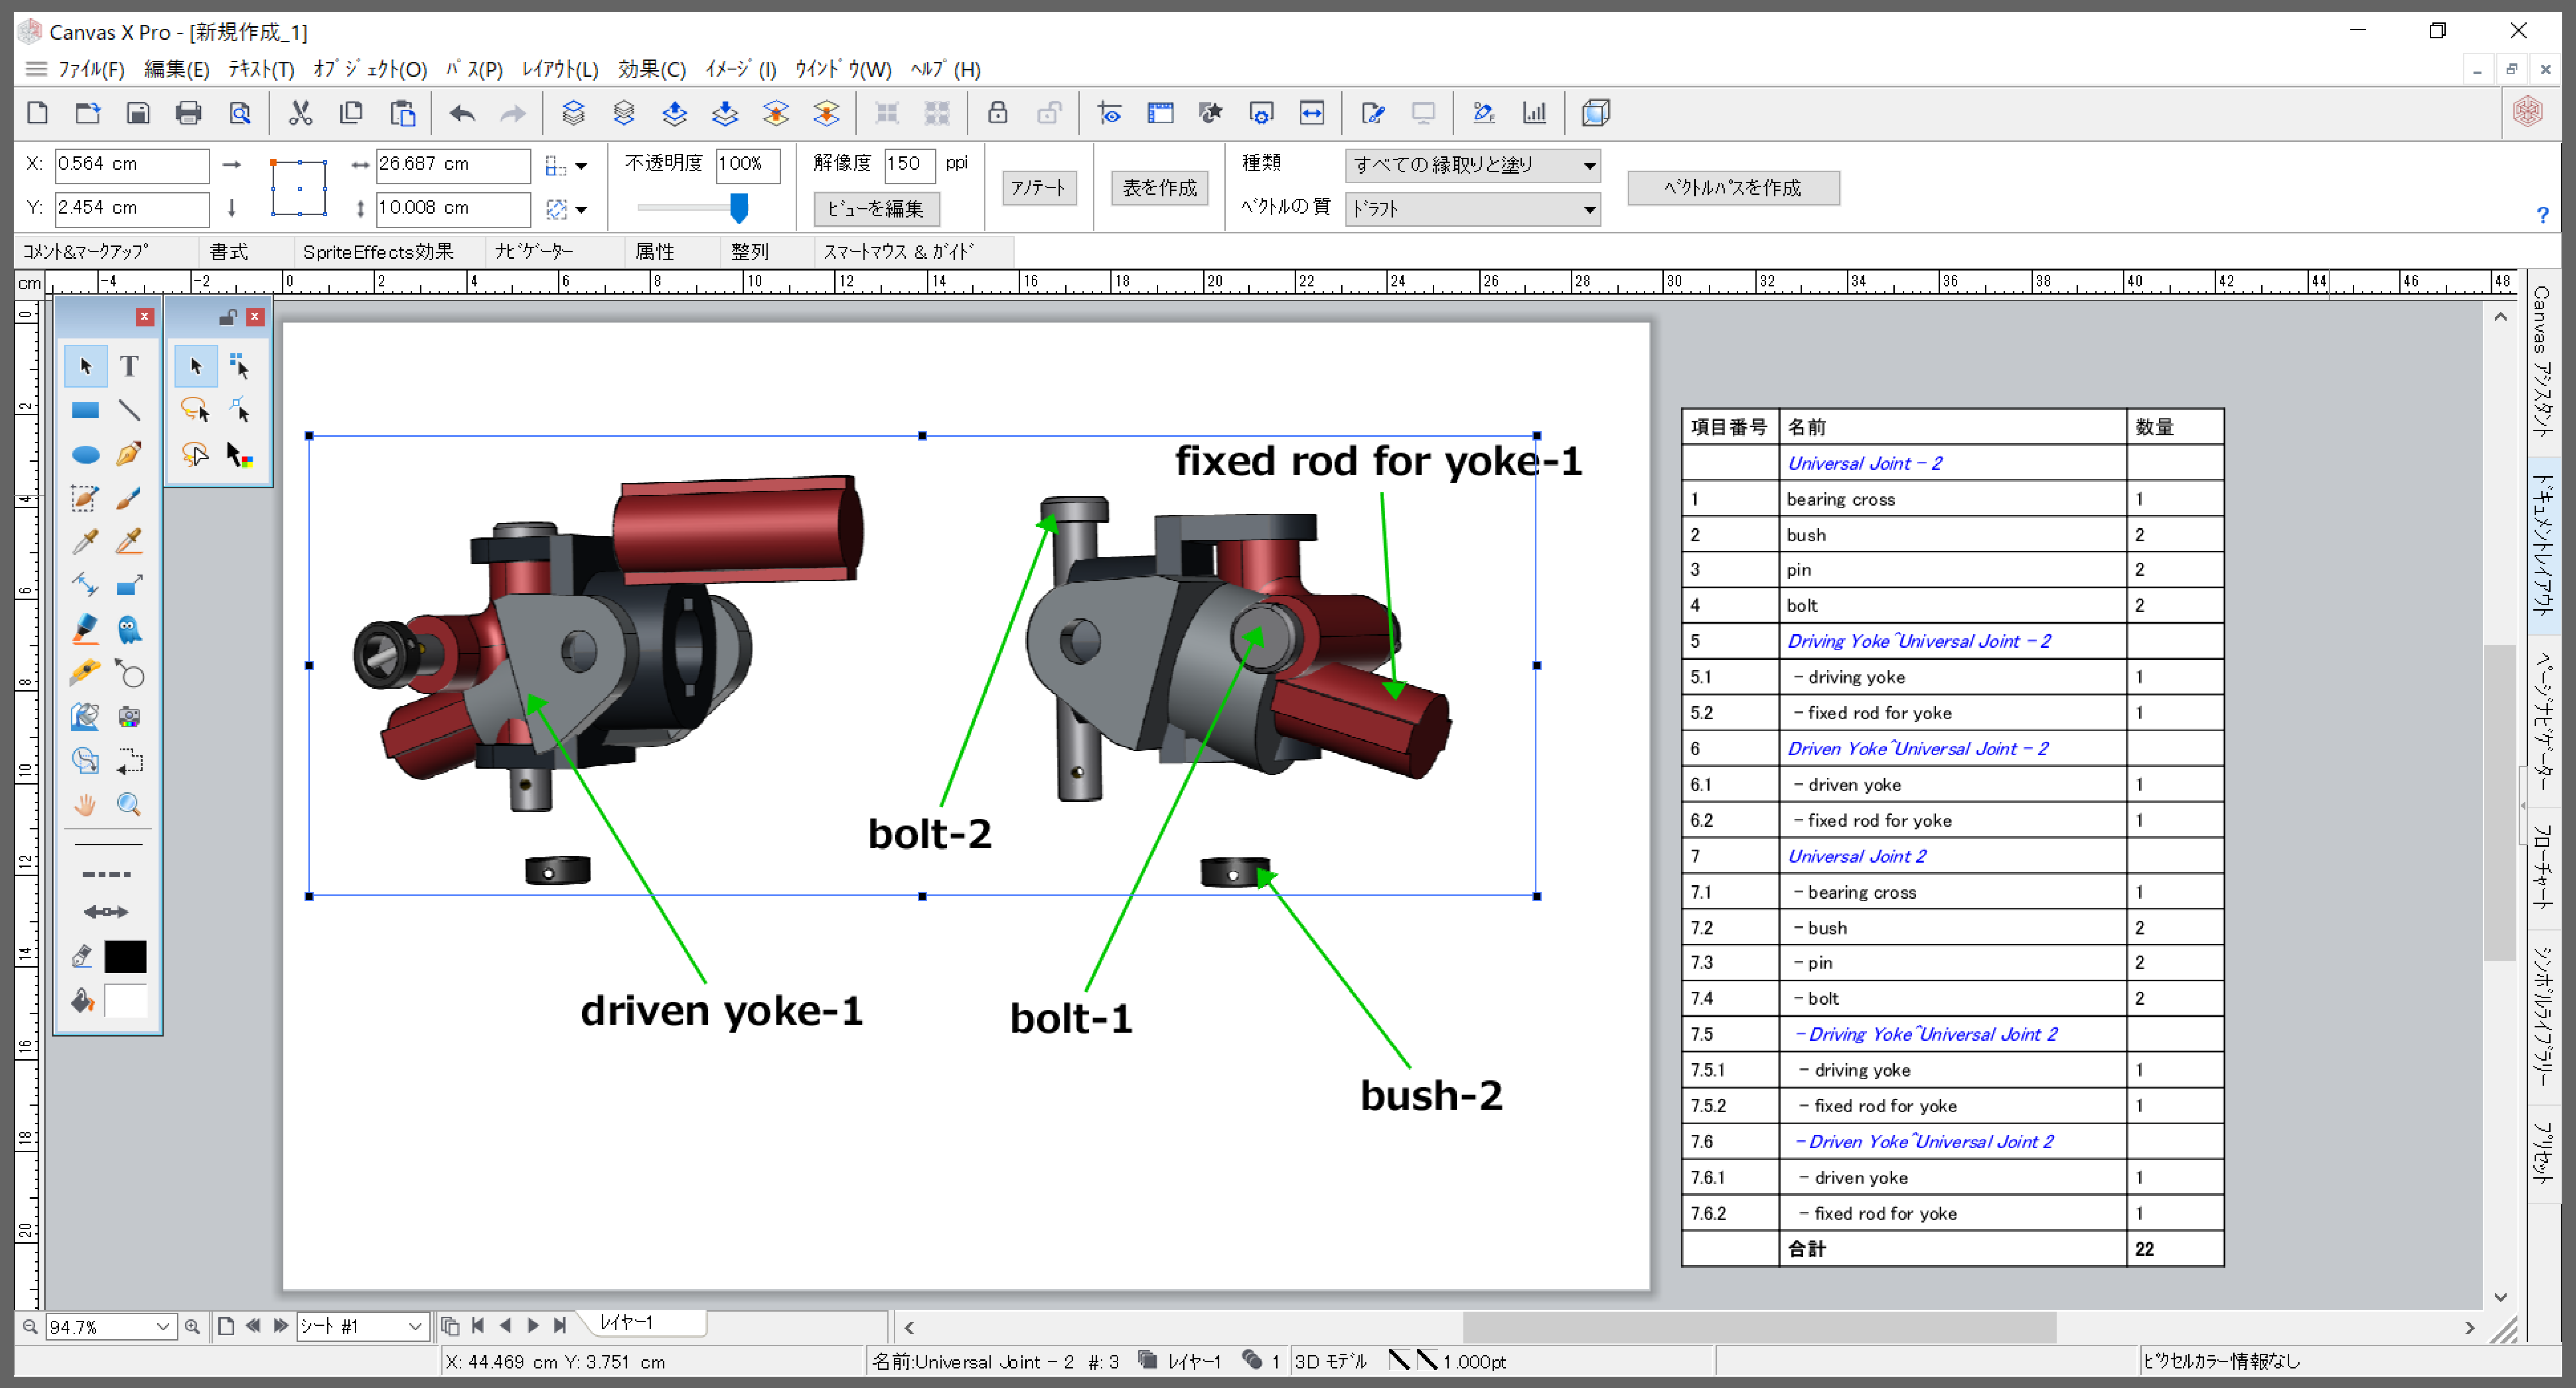
Task: Click the ビューを編集 button
Action: click(x=876, y=209)
